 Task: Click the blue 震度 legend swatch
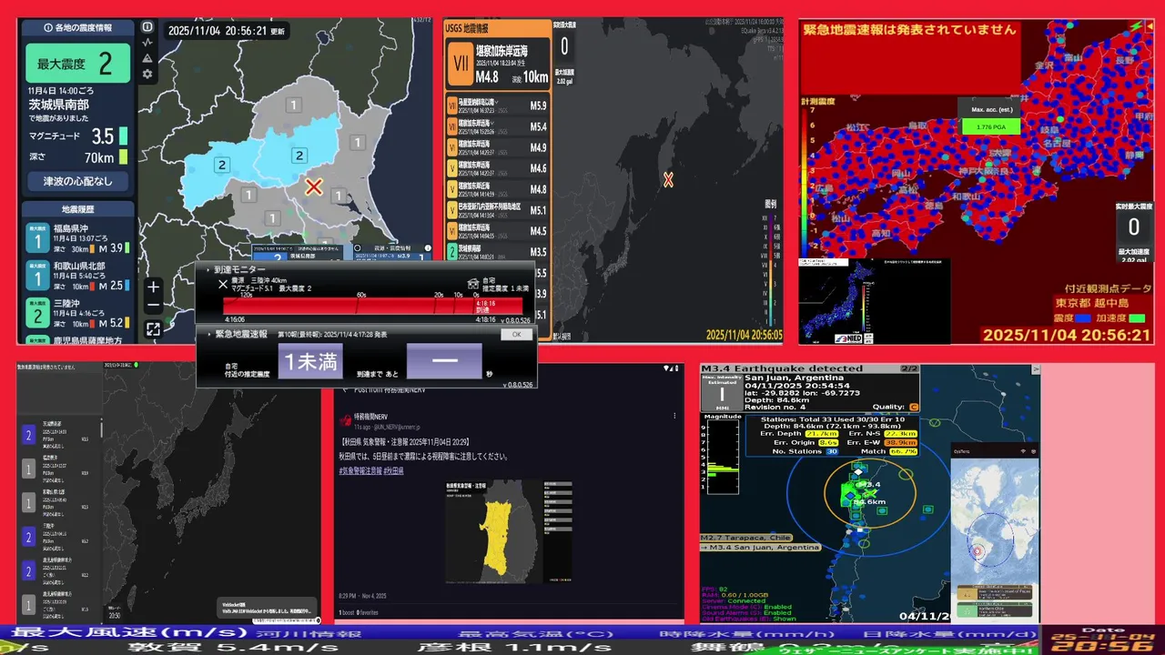(1082, 317)
